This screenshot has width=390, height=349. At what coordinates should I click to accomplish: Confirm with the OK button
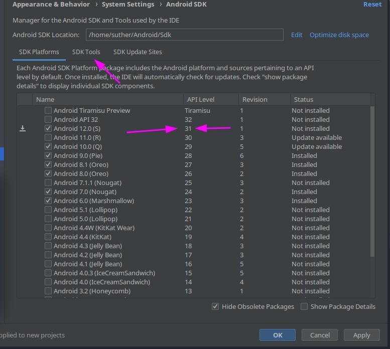coord(278,335)
